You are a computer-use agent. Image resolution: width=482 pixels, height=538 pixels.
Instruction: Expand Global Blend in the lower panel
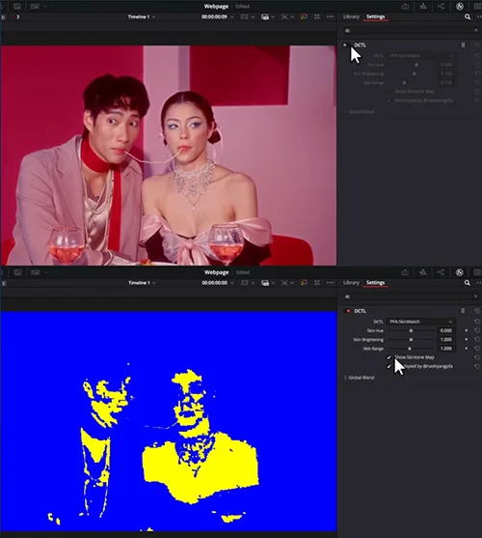(360, 378)
